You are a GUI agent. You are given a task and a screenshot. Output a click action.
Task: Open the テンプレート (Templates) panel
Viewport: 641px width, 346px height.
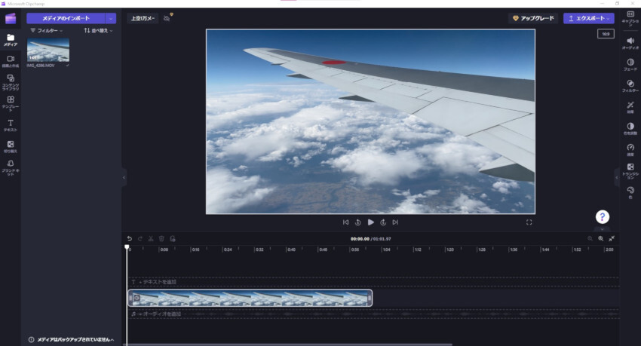(x=11, y=102)
